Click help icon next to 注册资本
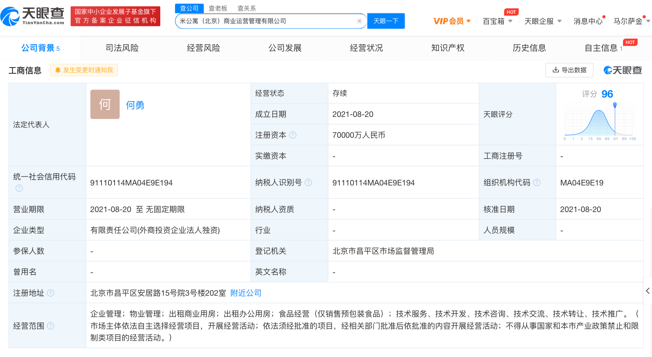Viewport: 652px width, 357px height. pyautogui.click(x=292, y=135)
